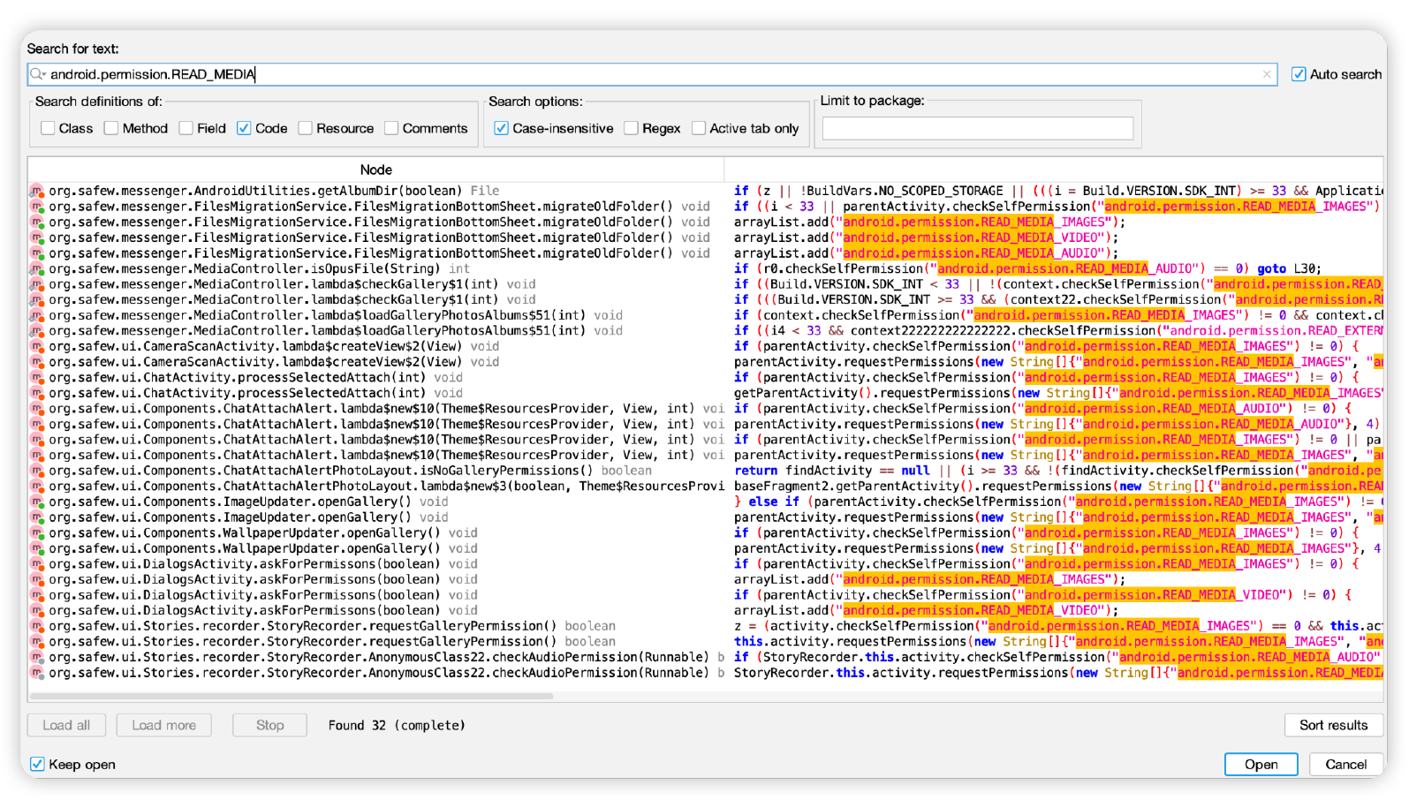This screenshot has width=1424, height=800.
Task: Click the method icon beside AndroidUtilities.getAlbumDir(boolean)
Action: tap(37, 191)
